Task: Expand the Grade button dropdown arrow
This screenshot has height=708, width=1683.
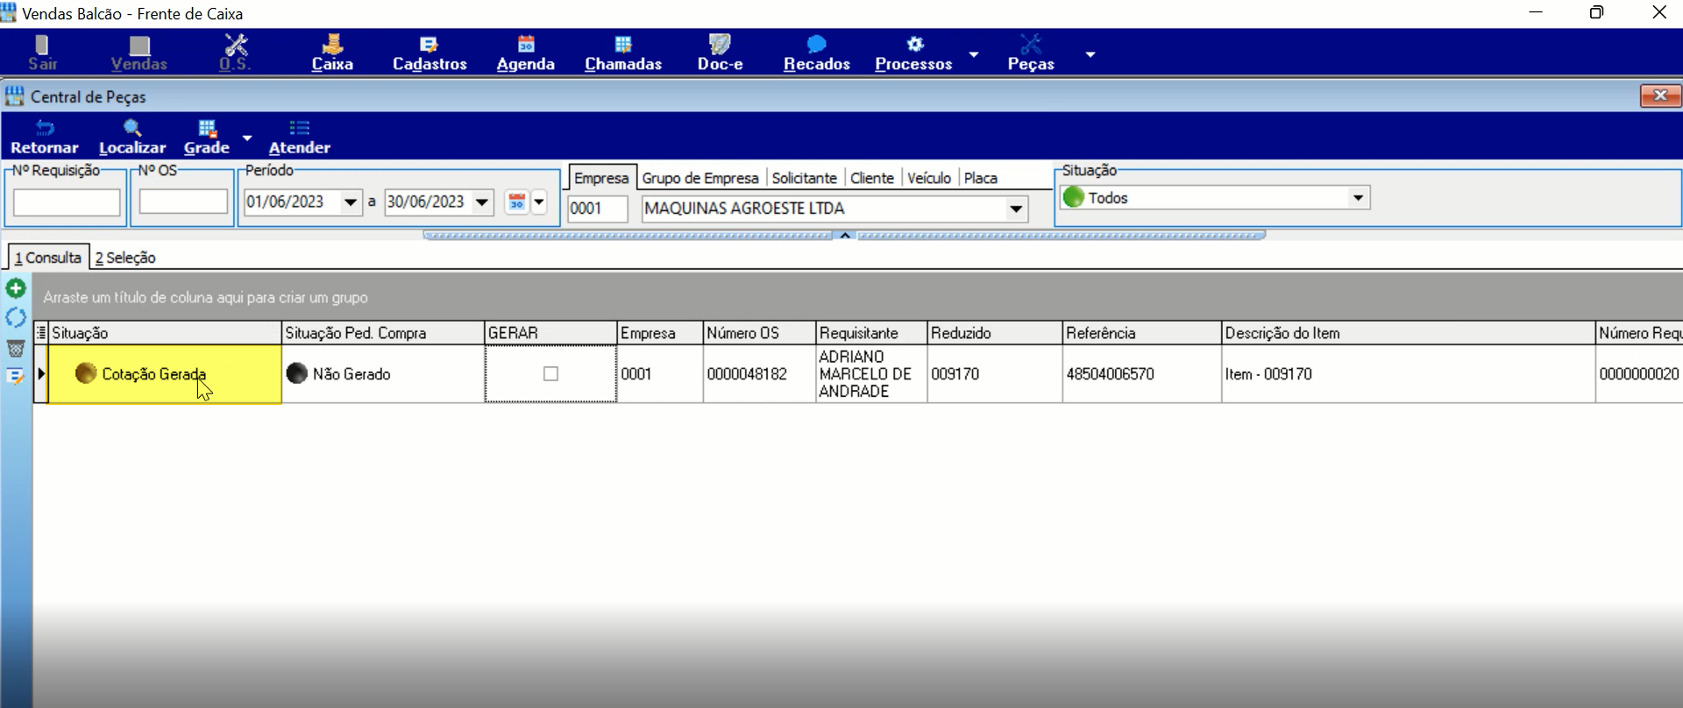Action: point(247,138)
